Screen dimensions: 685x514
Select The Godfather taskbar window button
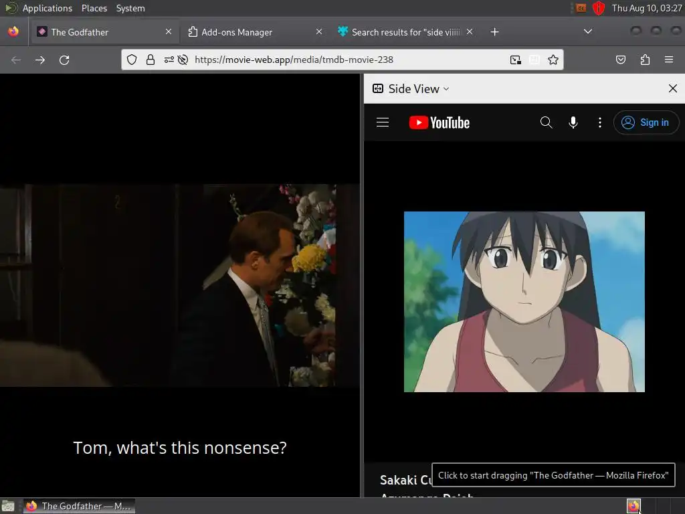pos(79,506)
